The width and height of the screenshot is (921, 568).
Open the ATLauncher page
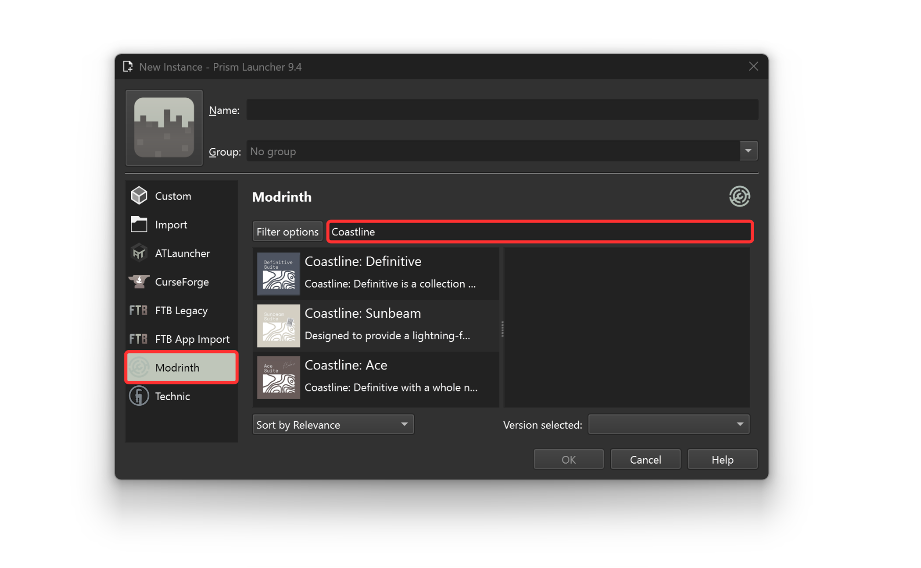[x=182, y=253]
